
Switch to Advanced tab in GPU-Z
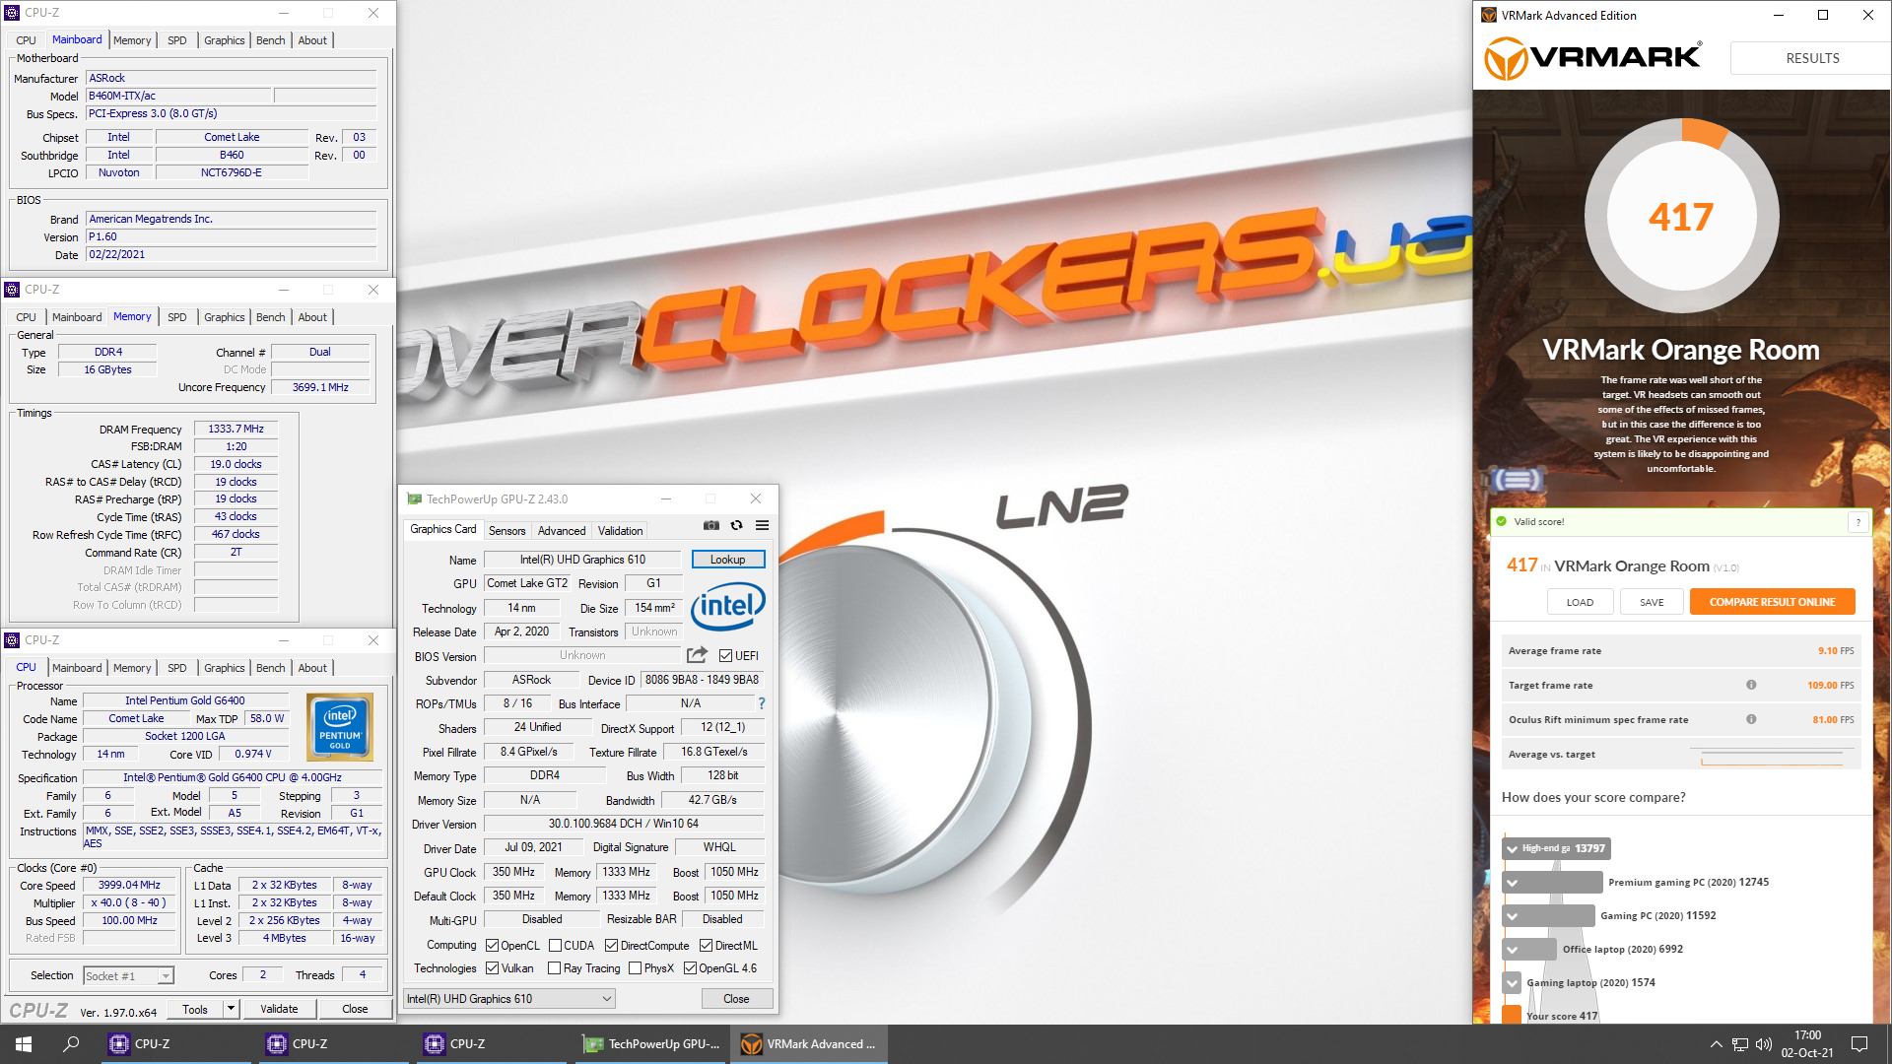562,530
